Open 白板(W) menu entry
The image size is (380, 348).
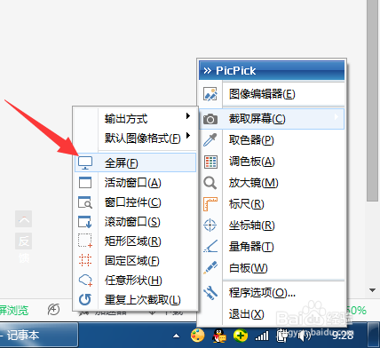coord(272,268)
